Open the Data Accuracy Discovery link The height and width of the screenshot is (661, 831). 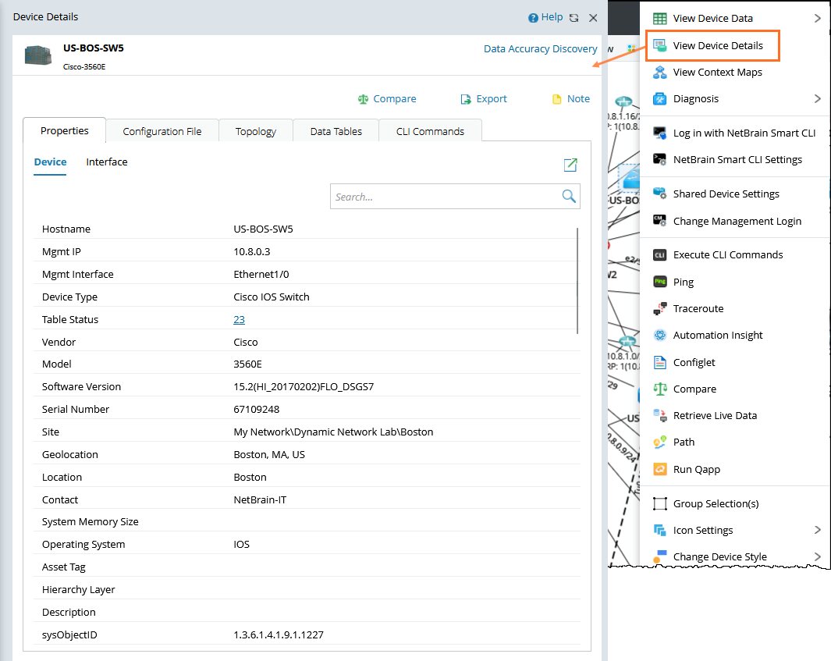540,48
